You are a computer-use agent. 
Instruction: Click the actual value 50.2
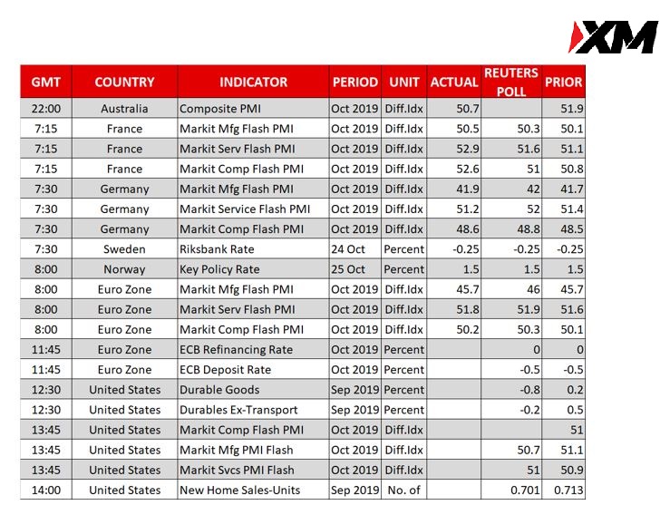454,329
